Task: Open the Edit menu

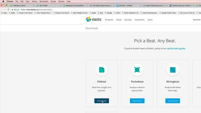Action: coord(22,1)
